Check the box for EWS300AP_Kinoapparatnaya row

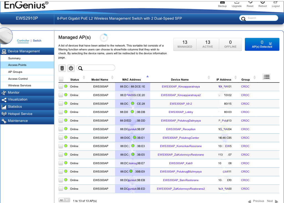(61, 86)
